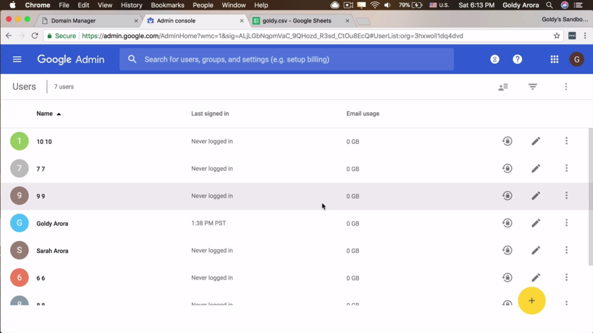The image size is (593, 333).
Task: Select the Admin console tab
Action: (194, 20)
